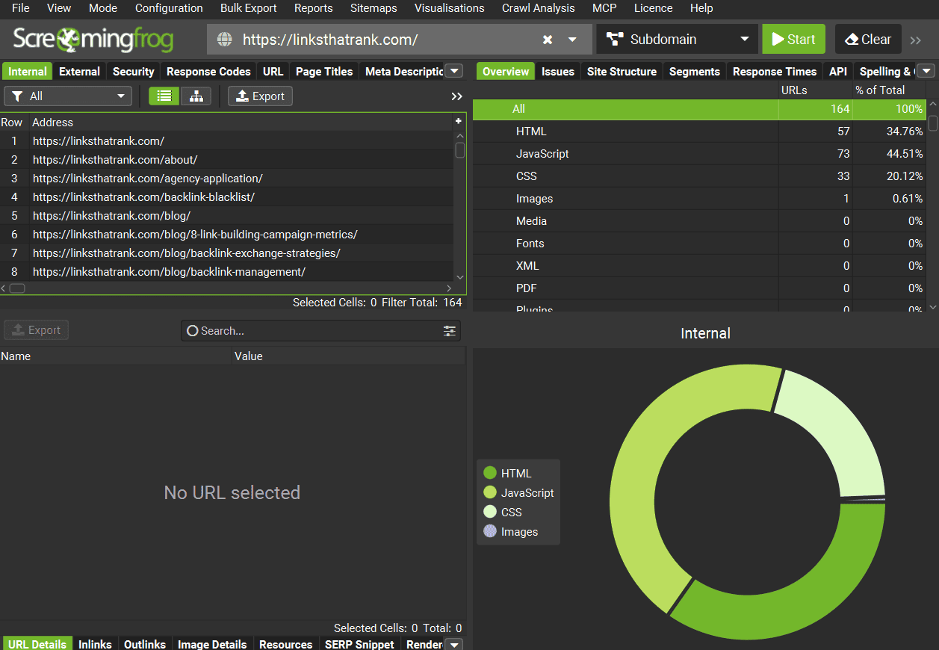Viewport: 939px width, 650px height.
Task: Open URL history dropdown arrow
Action: (572, 40)
